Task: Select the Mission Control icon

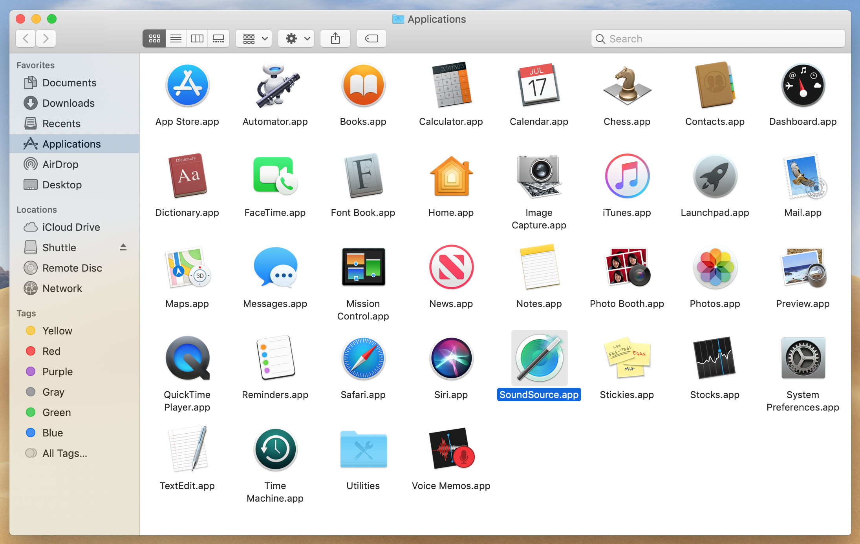Action: [363, 267]
